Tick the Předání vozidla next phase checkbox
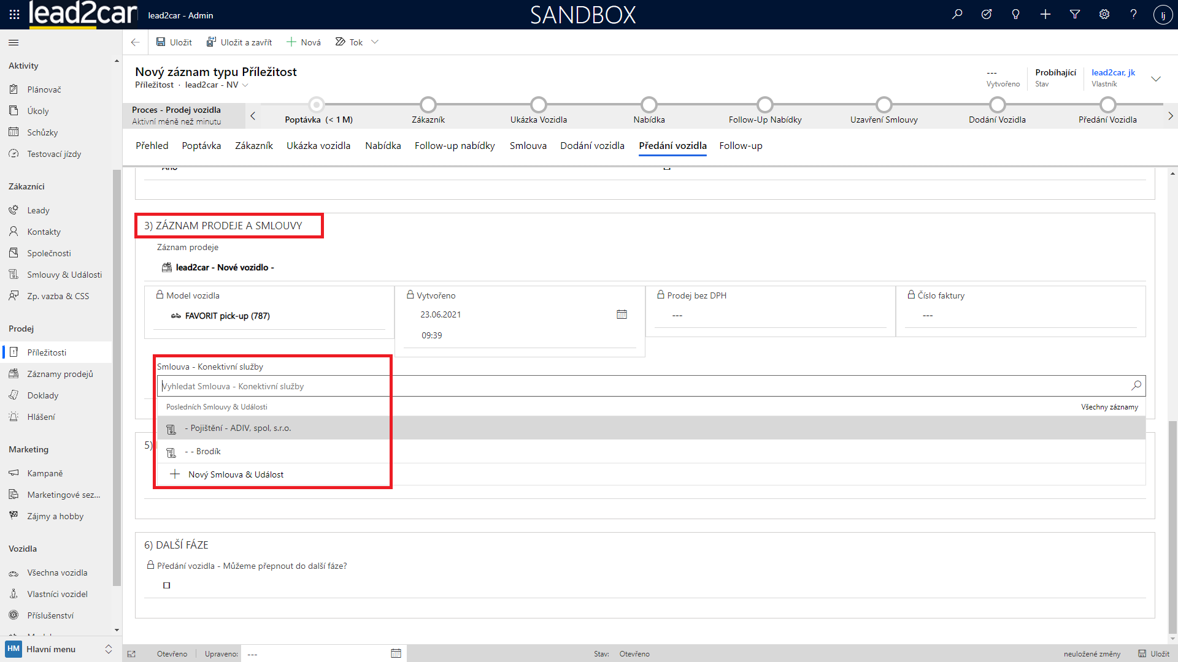Viewport: 1178px width, 662px height. coord(167,585)
